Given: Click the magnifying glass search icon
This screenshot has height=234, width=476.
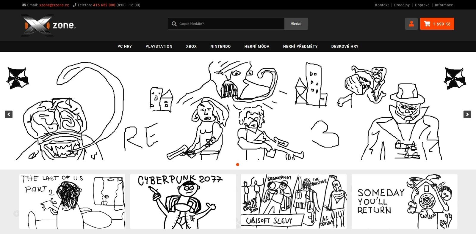Looking at the screenshot, I should pyautogui.click(x=174, y=24).
